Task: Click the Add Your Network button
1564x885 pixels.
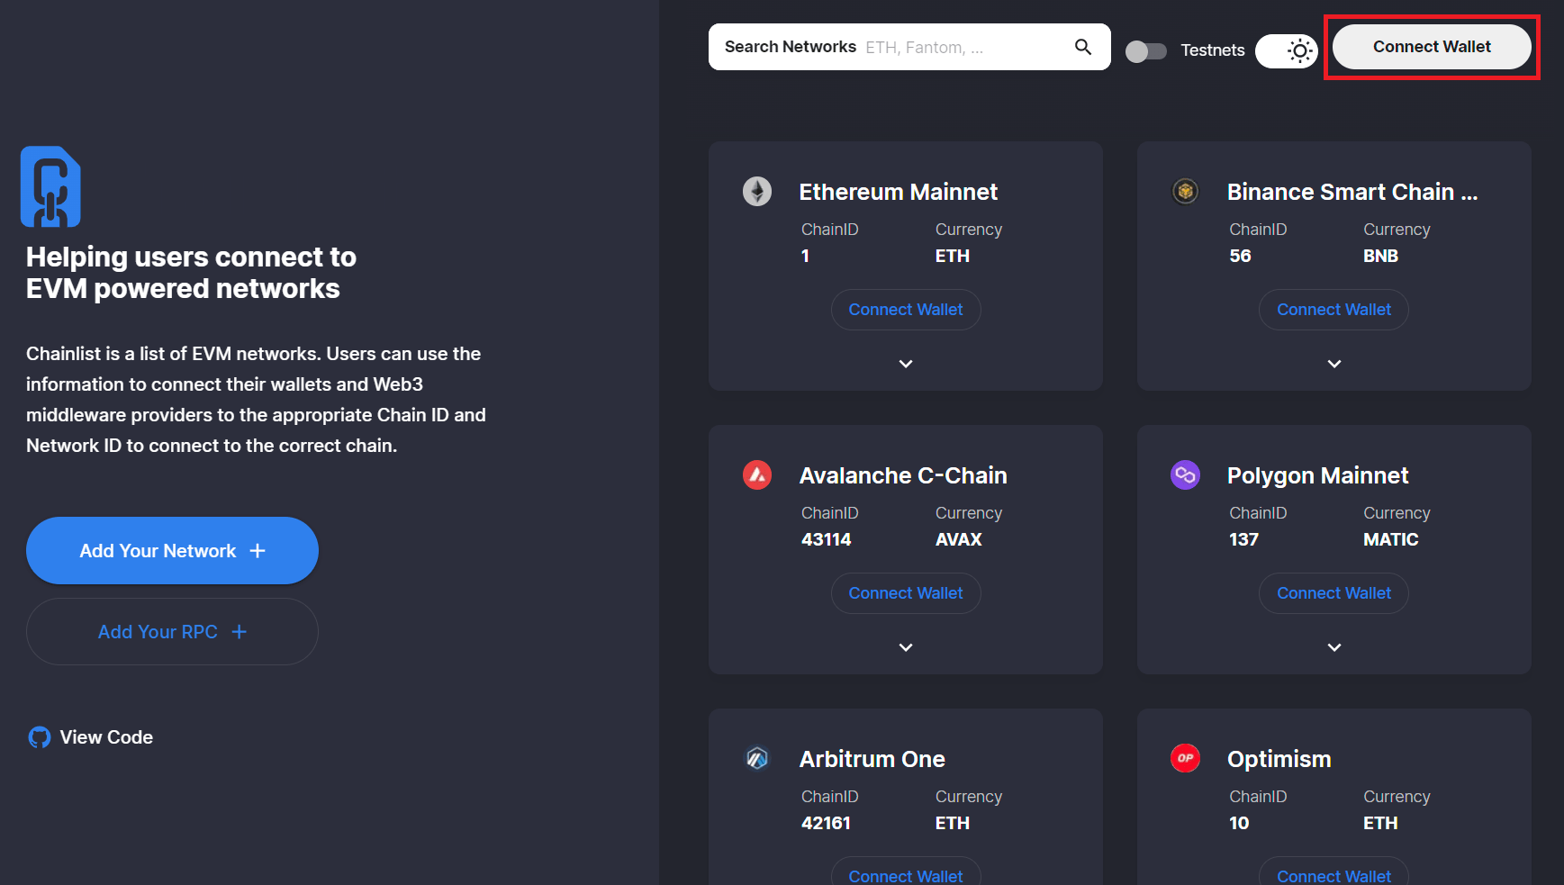Action: point(172,551)
